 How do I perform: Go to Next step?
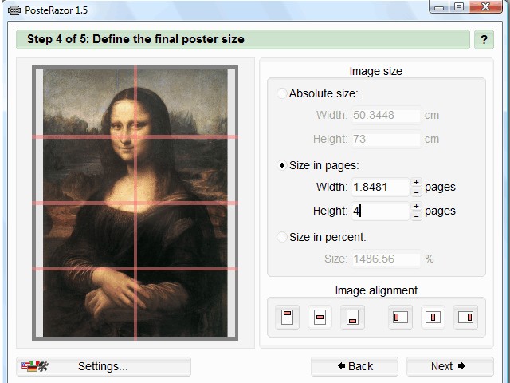coord(450,367)
